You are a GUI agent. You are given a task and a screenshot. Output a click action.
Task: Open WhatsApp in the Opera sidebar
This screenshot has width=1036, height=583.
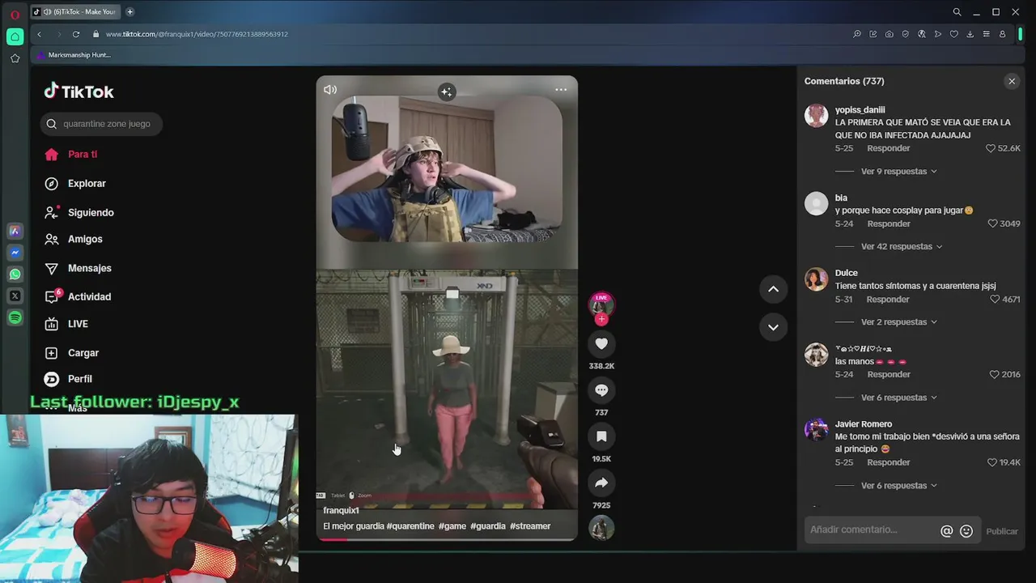(x=15, y=274)
